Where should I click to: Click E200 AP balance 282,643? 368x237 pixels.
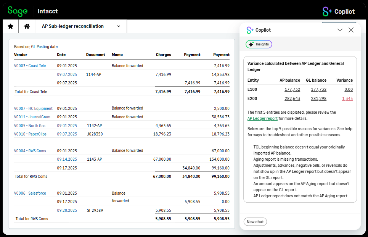[292, 98]
